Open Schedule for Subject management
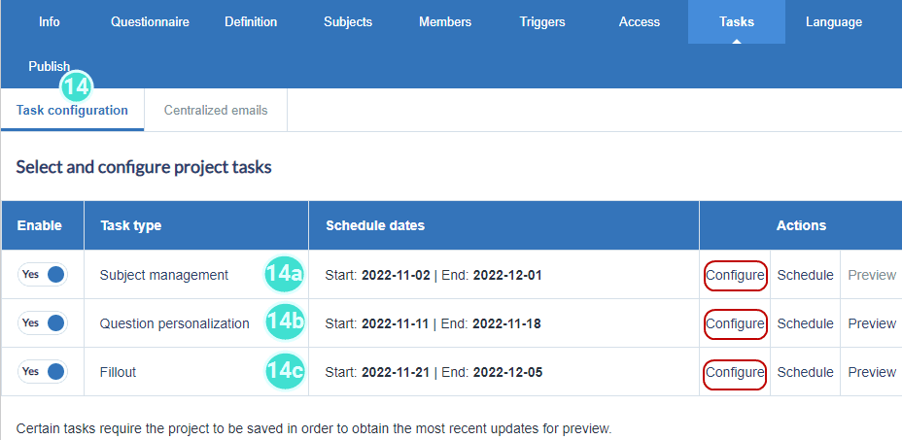 coord(805,275)
